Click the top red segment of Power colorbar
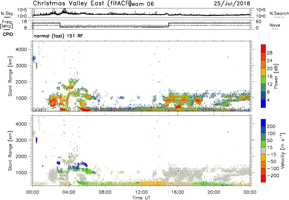Image resolution: width=289 pixels, height=200 pixels. pos(263,49)
